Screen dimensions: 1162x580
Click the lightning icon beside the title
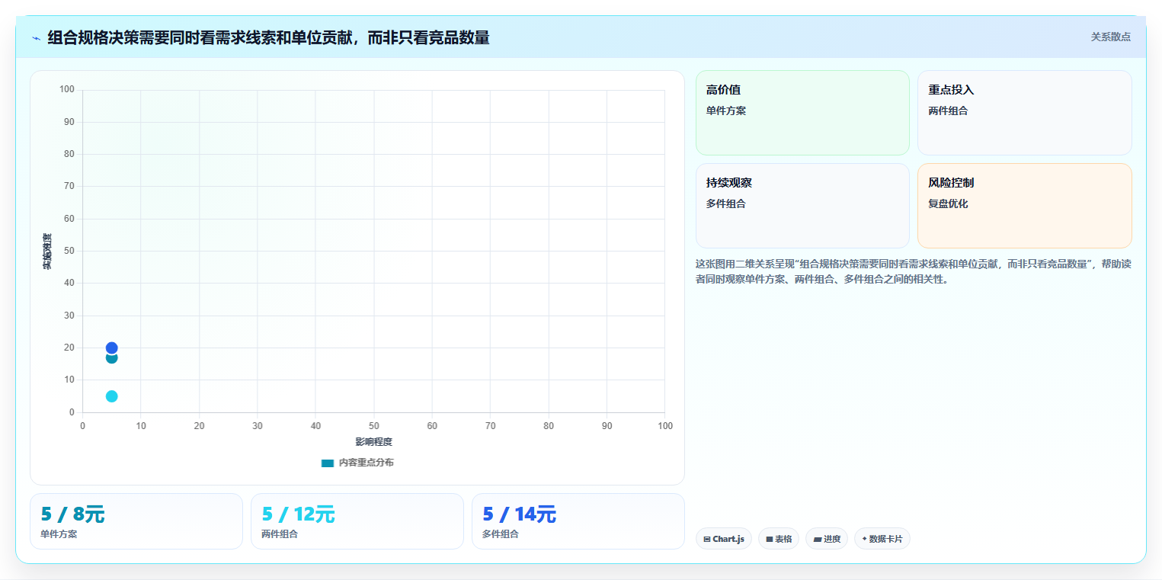[x=36, y=37]
